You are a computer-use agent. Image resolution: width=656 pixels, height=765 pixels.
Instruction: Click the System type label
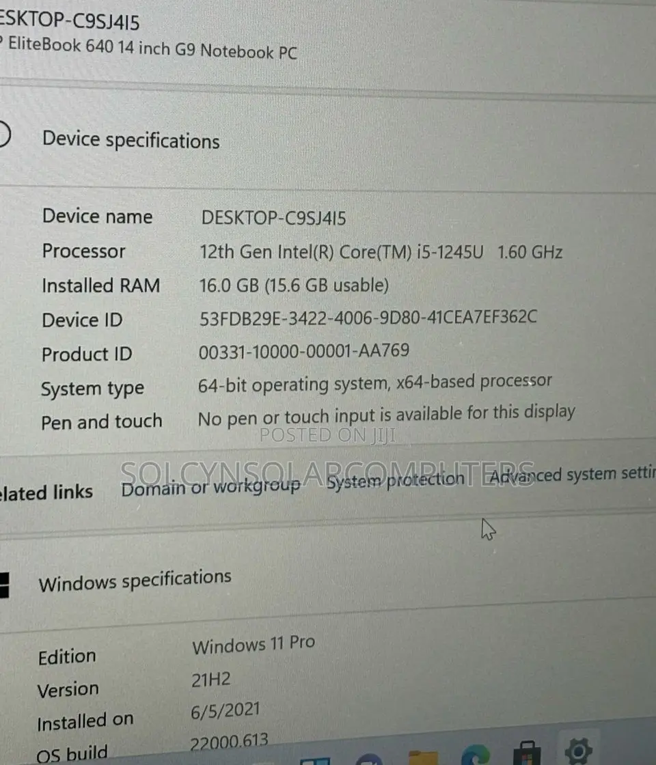[x=93, y=389]
